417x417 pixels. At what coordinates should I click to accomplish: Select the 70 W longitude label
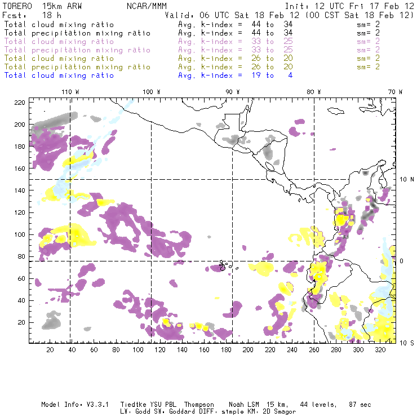pyautogui.click(x=396, y=92)
